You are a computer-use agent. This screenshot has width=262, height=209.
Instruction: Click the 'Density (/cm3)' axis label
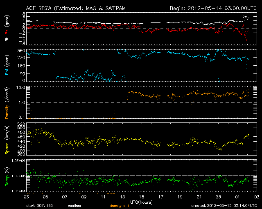pos(7,103)
